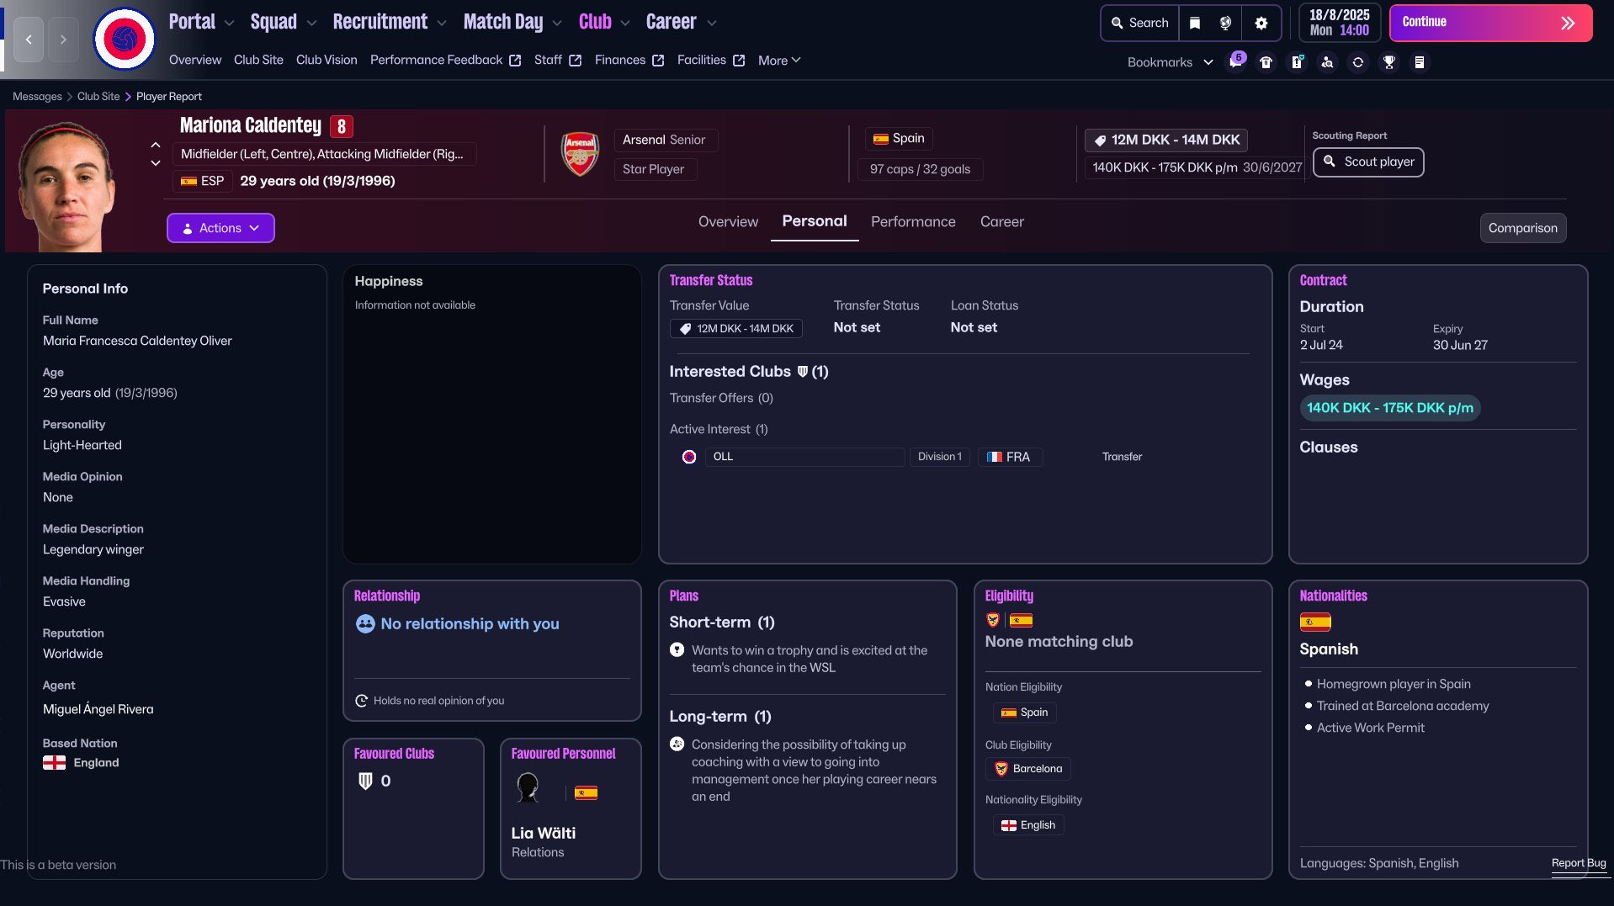Screen dimensions: 1614x906
Task: Open the Club Site submenu item
Action: 258,61
